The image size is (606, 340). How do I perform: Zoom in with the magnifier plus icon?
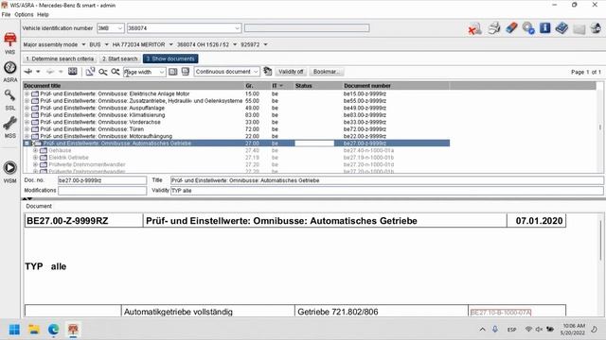click(x=116, y=72)
